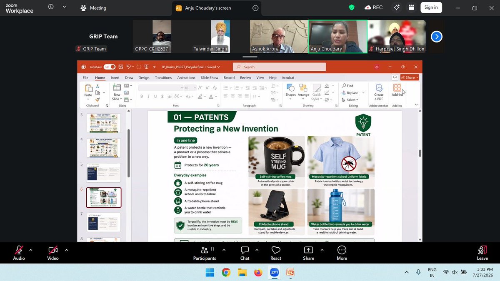Expand the Participants options arrow

(224, 250)
